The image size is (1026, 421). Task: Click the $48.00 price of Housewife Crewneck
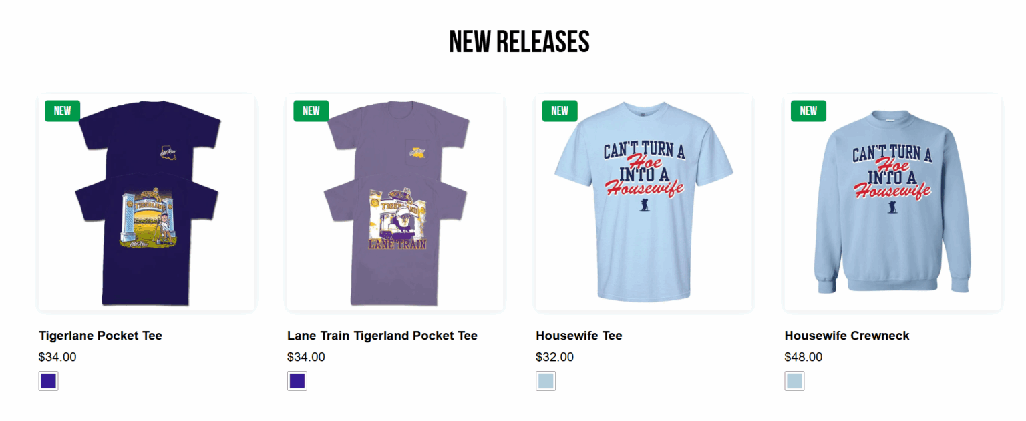click(x=804, y=357)
